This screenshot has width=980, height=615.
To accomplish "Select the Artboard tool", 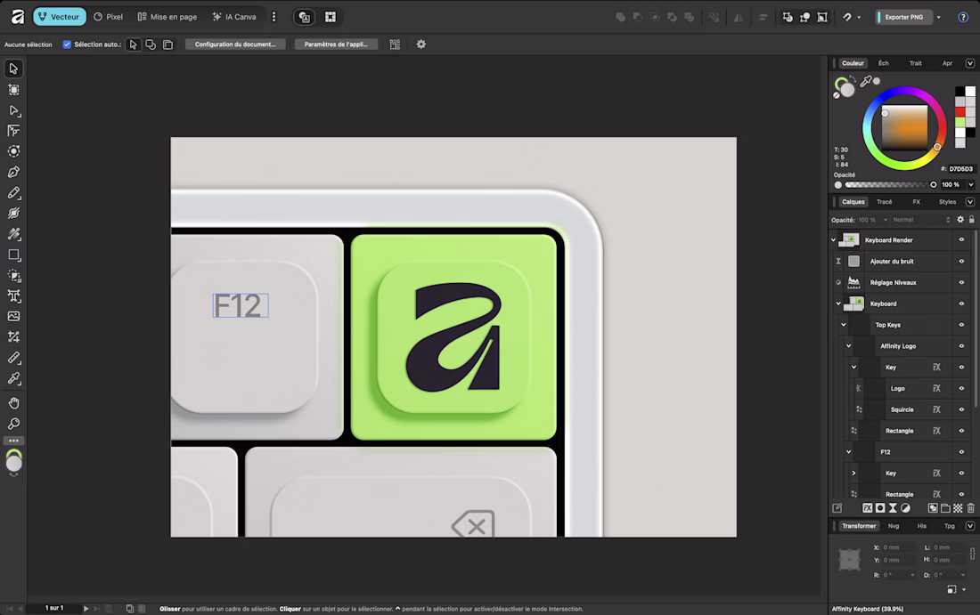I will coord(13,90).
